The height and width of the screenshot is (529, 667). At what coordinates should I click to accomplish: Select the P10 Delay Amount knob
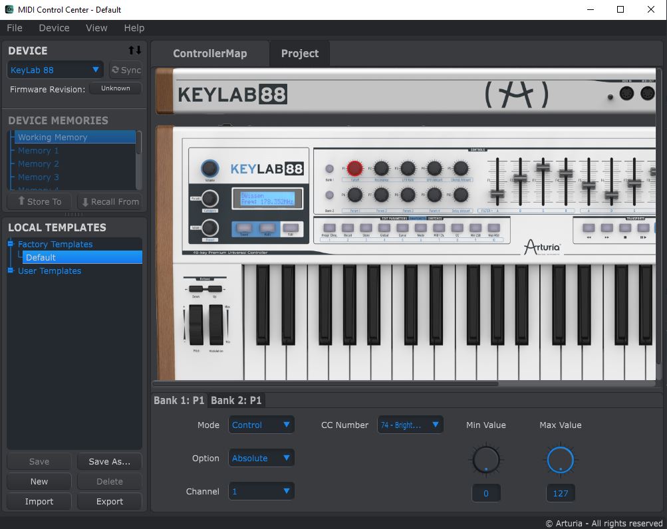(x=461, y=195)
